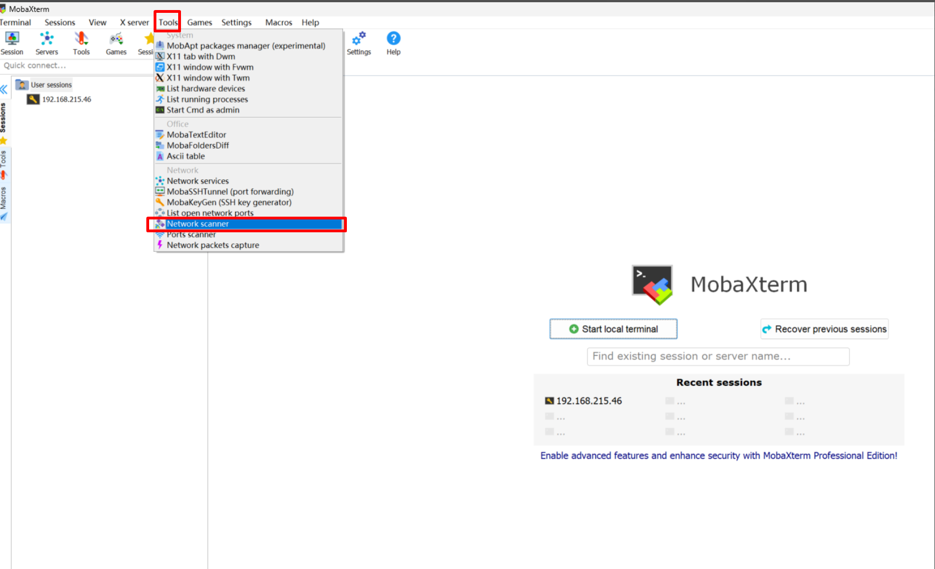This screenshot has height=569, width=935.
Task: Open the Games menu
Action: pyautogui.click(x=199, y=22)
